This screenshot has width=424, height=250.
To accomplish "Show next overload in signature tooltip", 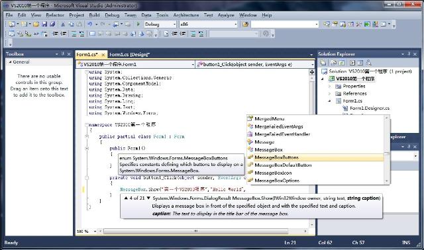I will [x=148, y=198].
